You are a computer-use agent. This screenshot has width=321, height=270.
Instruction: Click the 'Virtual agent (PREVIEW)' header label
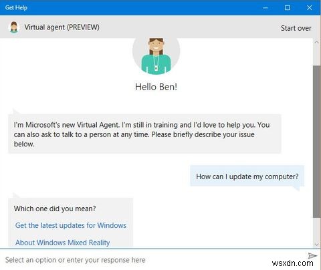[62, 27]
